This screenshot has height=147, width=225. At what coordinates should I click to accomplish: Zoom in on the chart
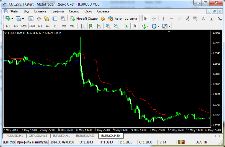tap(108, 26)
